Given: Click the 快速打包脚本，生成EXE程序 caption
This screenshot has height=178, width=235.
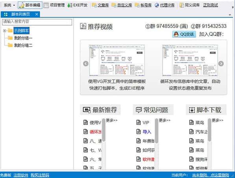Looking at the screenshot, I should pyautogui.click(x=117, y=88).
